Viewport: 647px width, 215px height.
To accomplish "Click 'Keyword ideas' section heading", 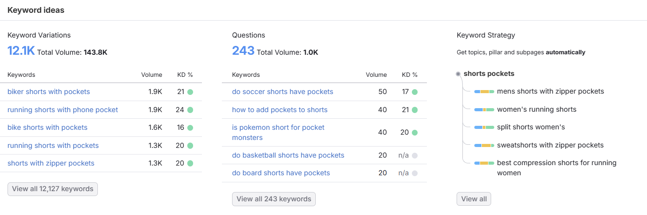I will pos(36,10).
